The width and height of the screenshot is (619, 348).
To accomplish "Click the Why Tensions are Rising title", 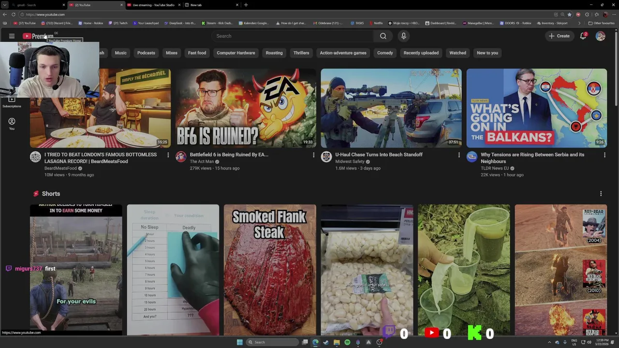I will 532,158.
